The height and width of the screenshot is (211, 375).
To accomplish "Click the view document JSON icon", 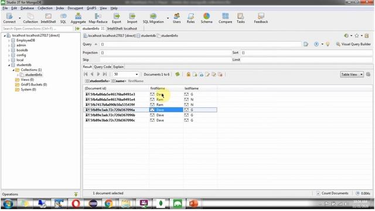I will [201, 74].
